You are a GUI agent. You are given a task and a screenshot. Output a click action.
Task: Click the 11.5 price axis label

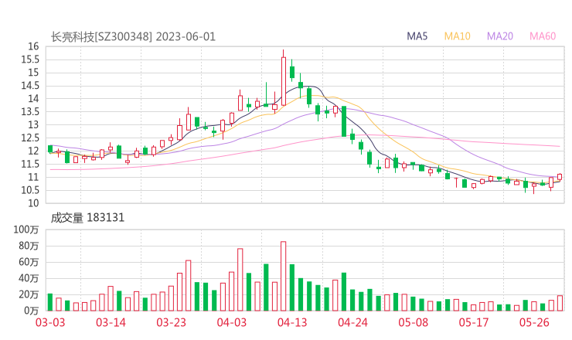pyautogui.click(x=29, y=164)
